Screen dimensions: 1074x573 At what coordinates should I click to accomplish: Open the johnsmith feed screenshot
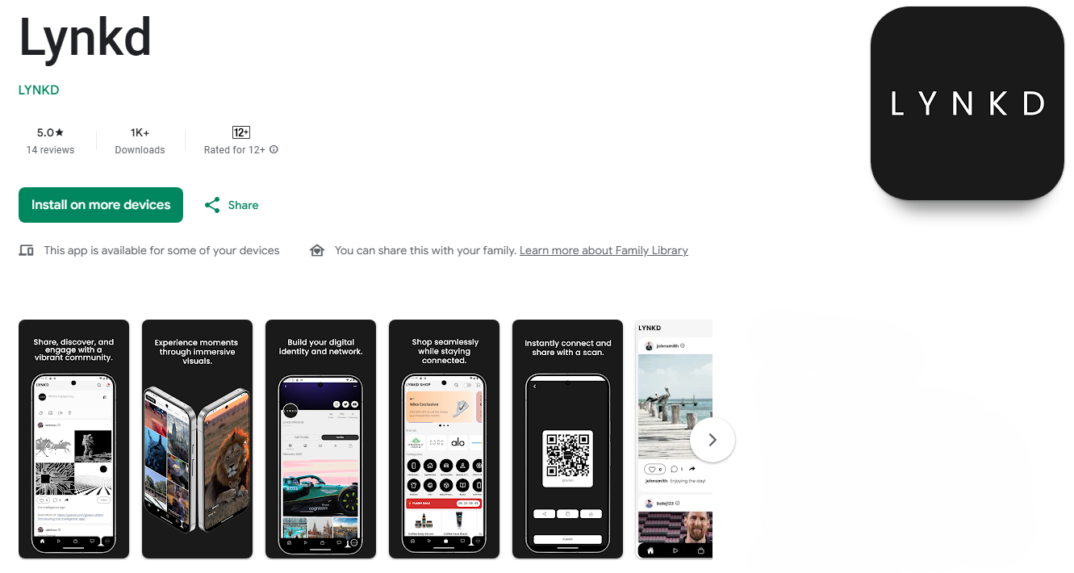pos(674,439)
